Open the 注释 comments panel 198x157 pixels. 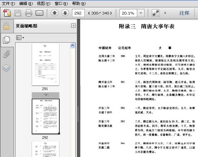pos(184,13)
